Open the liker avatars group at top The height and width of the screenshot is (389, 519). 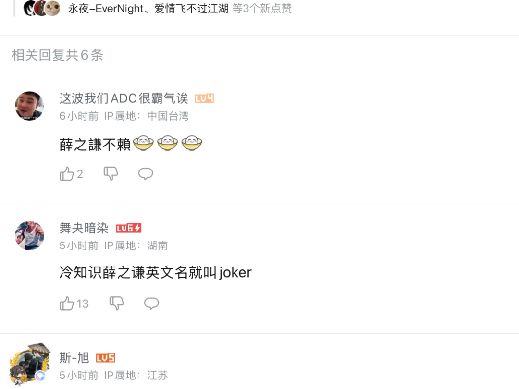pyautogui.click(x=42, y=8)
